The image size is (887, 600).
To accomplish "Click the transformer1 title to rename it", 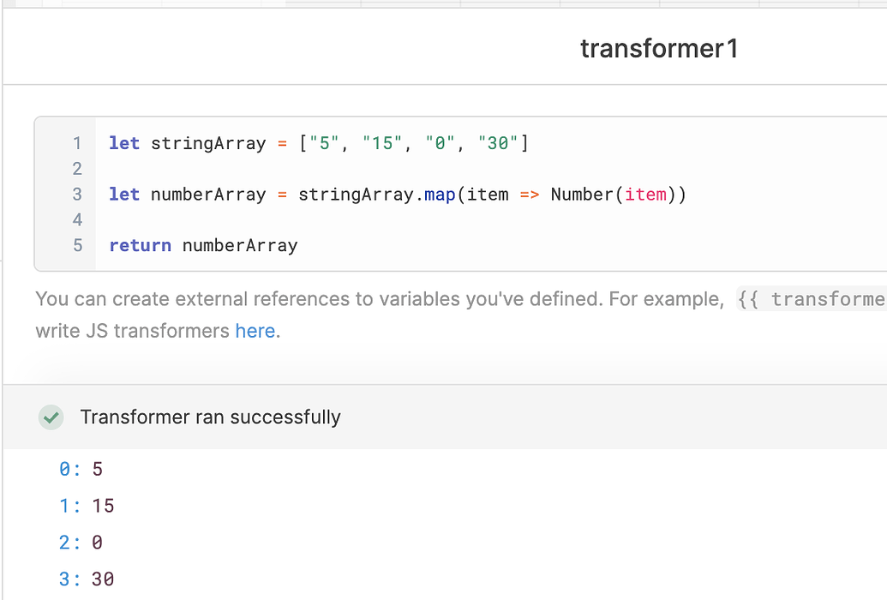I will [660, 48].
